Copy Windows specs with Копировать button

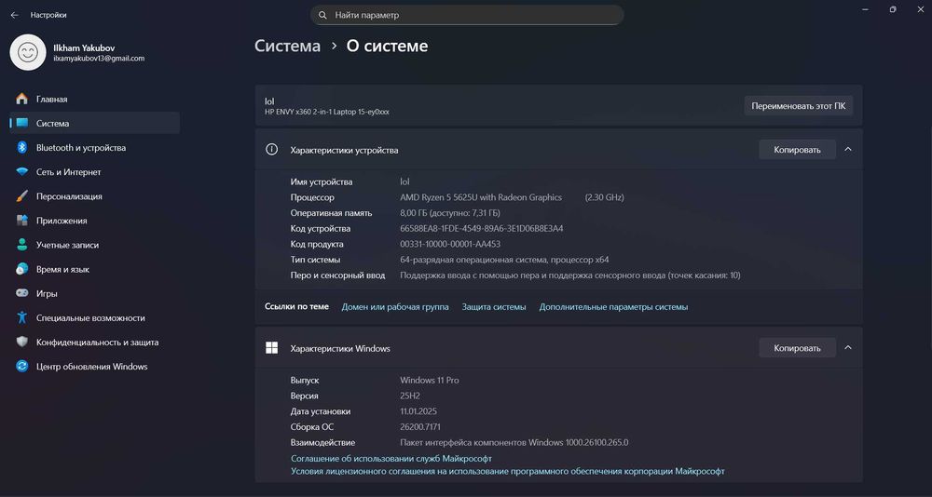(x=797, y=348)
